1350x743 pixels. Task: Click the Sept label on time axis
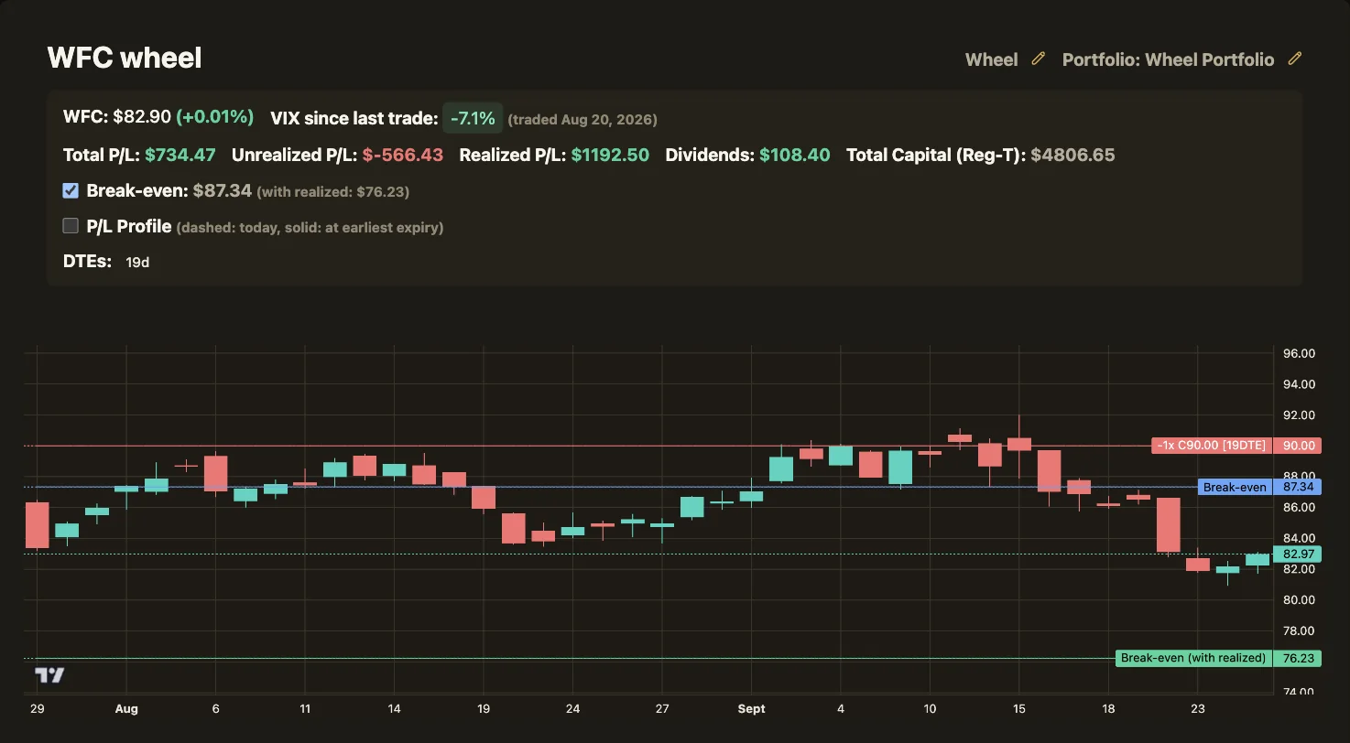[x=751, y=708]
